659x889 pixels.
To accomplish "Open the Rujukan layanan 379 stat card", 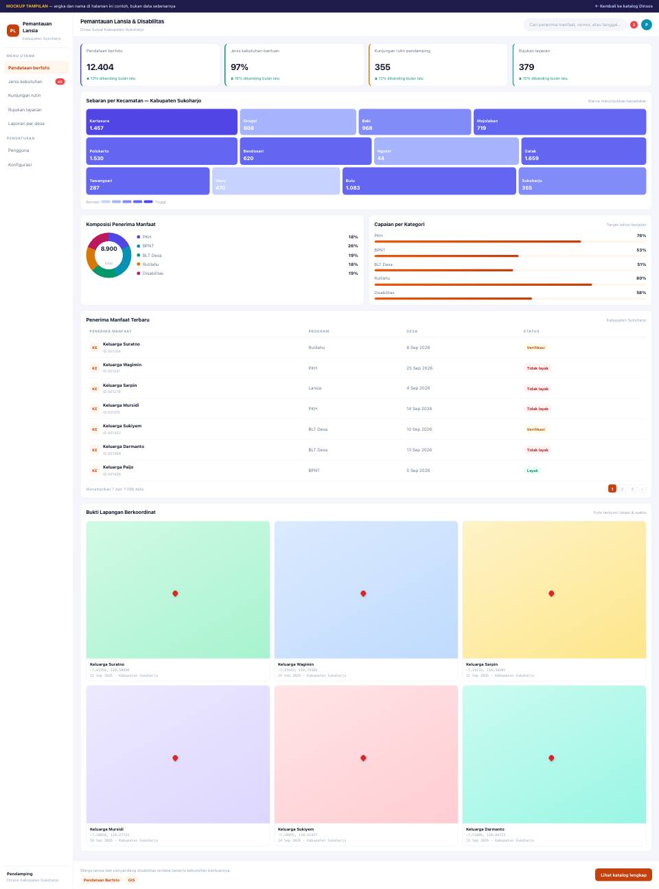I will pyautogui.click(x=582, y=65).
